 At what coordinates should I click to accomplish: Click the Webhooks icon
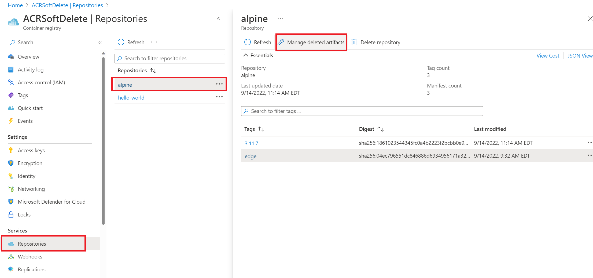coord(11,257)
